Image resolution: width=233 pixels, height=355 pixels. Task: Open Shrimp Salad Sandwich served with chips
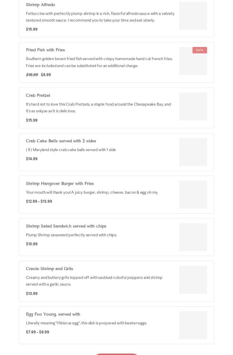pos(66,226)
